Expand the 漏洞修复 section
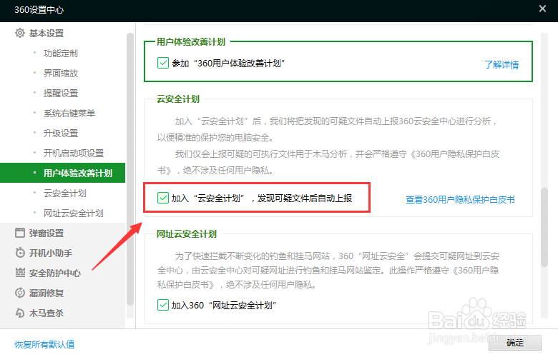This screenshot has height=357, width=558. (x=46, y=293)
